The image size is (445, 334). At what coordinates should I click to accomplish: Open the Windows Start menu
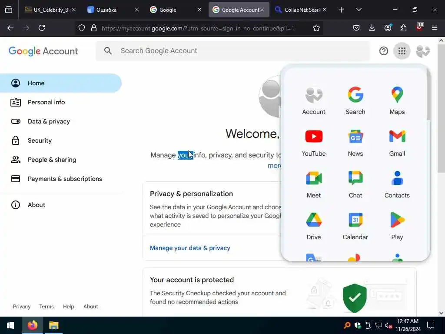(10, 325)
